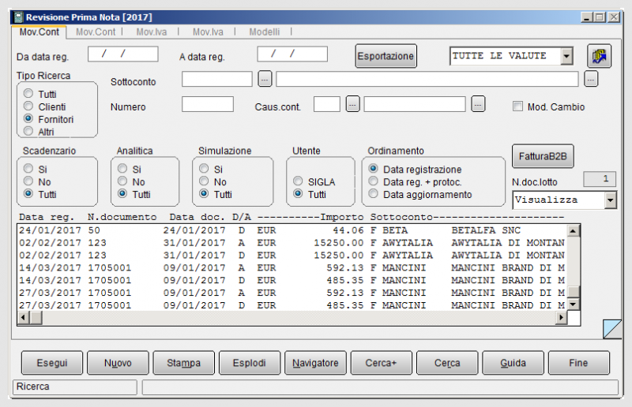Click the list's vertical scrollbar down arrow
The width and height of the screenshot is (632, 407).
pyautogui.click(x=574, y=304)
